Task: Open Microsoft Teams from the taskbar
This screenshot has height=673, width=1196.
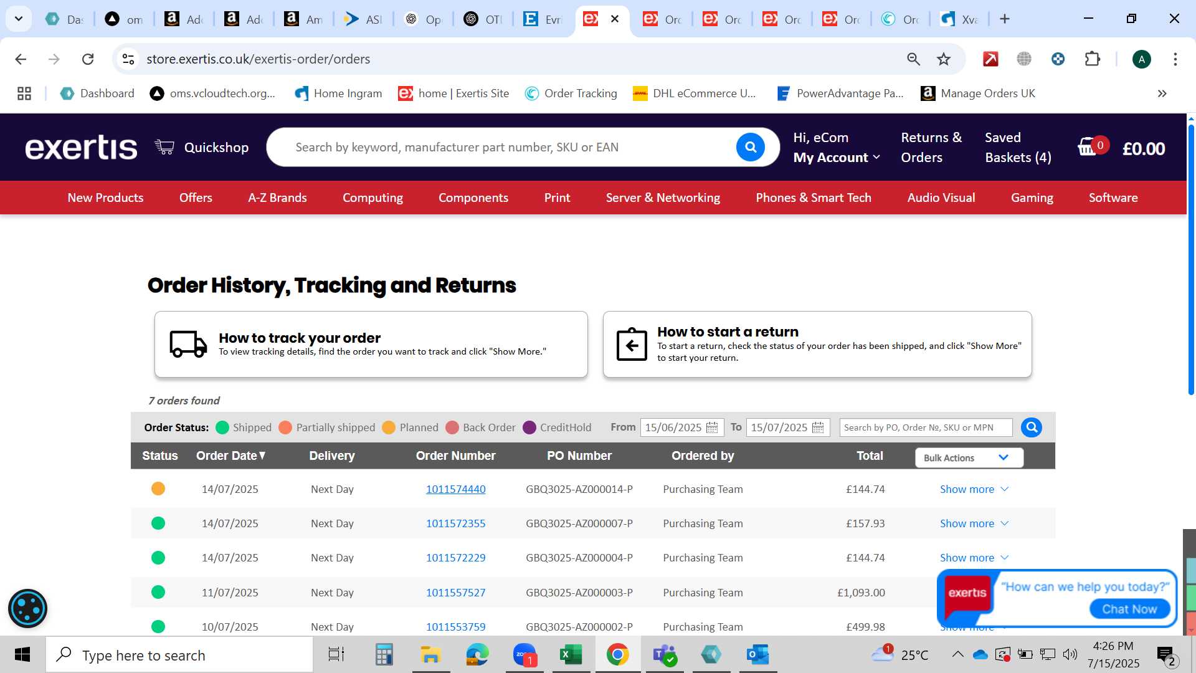Action: pos(664,654)
